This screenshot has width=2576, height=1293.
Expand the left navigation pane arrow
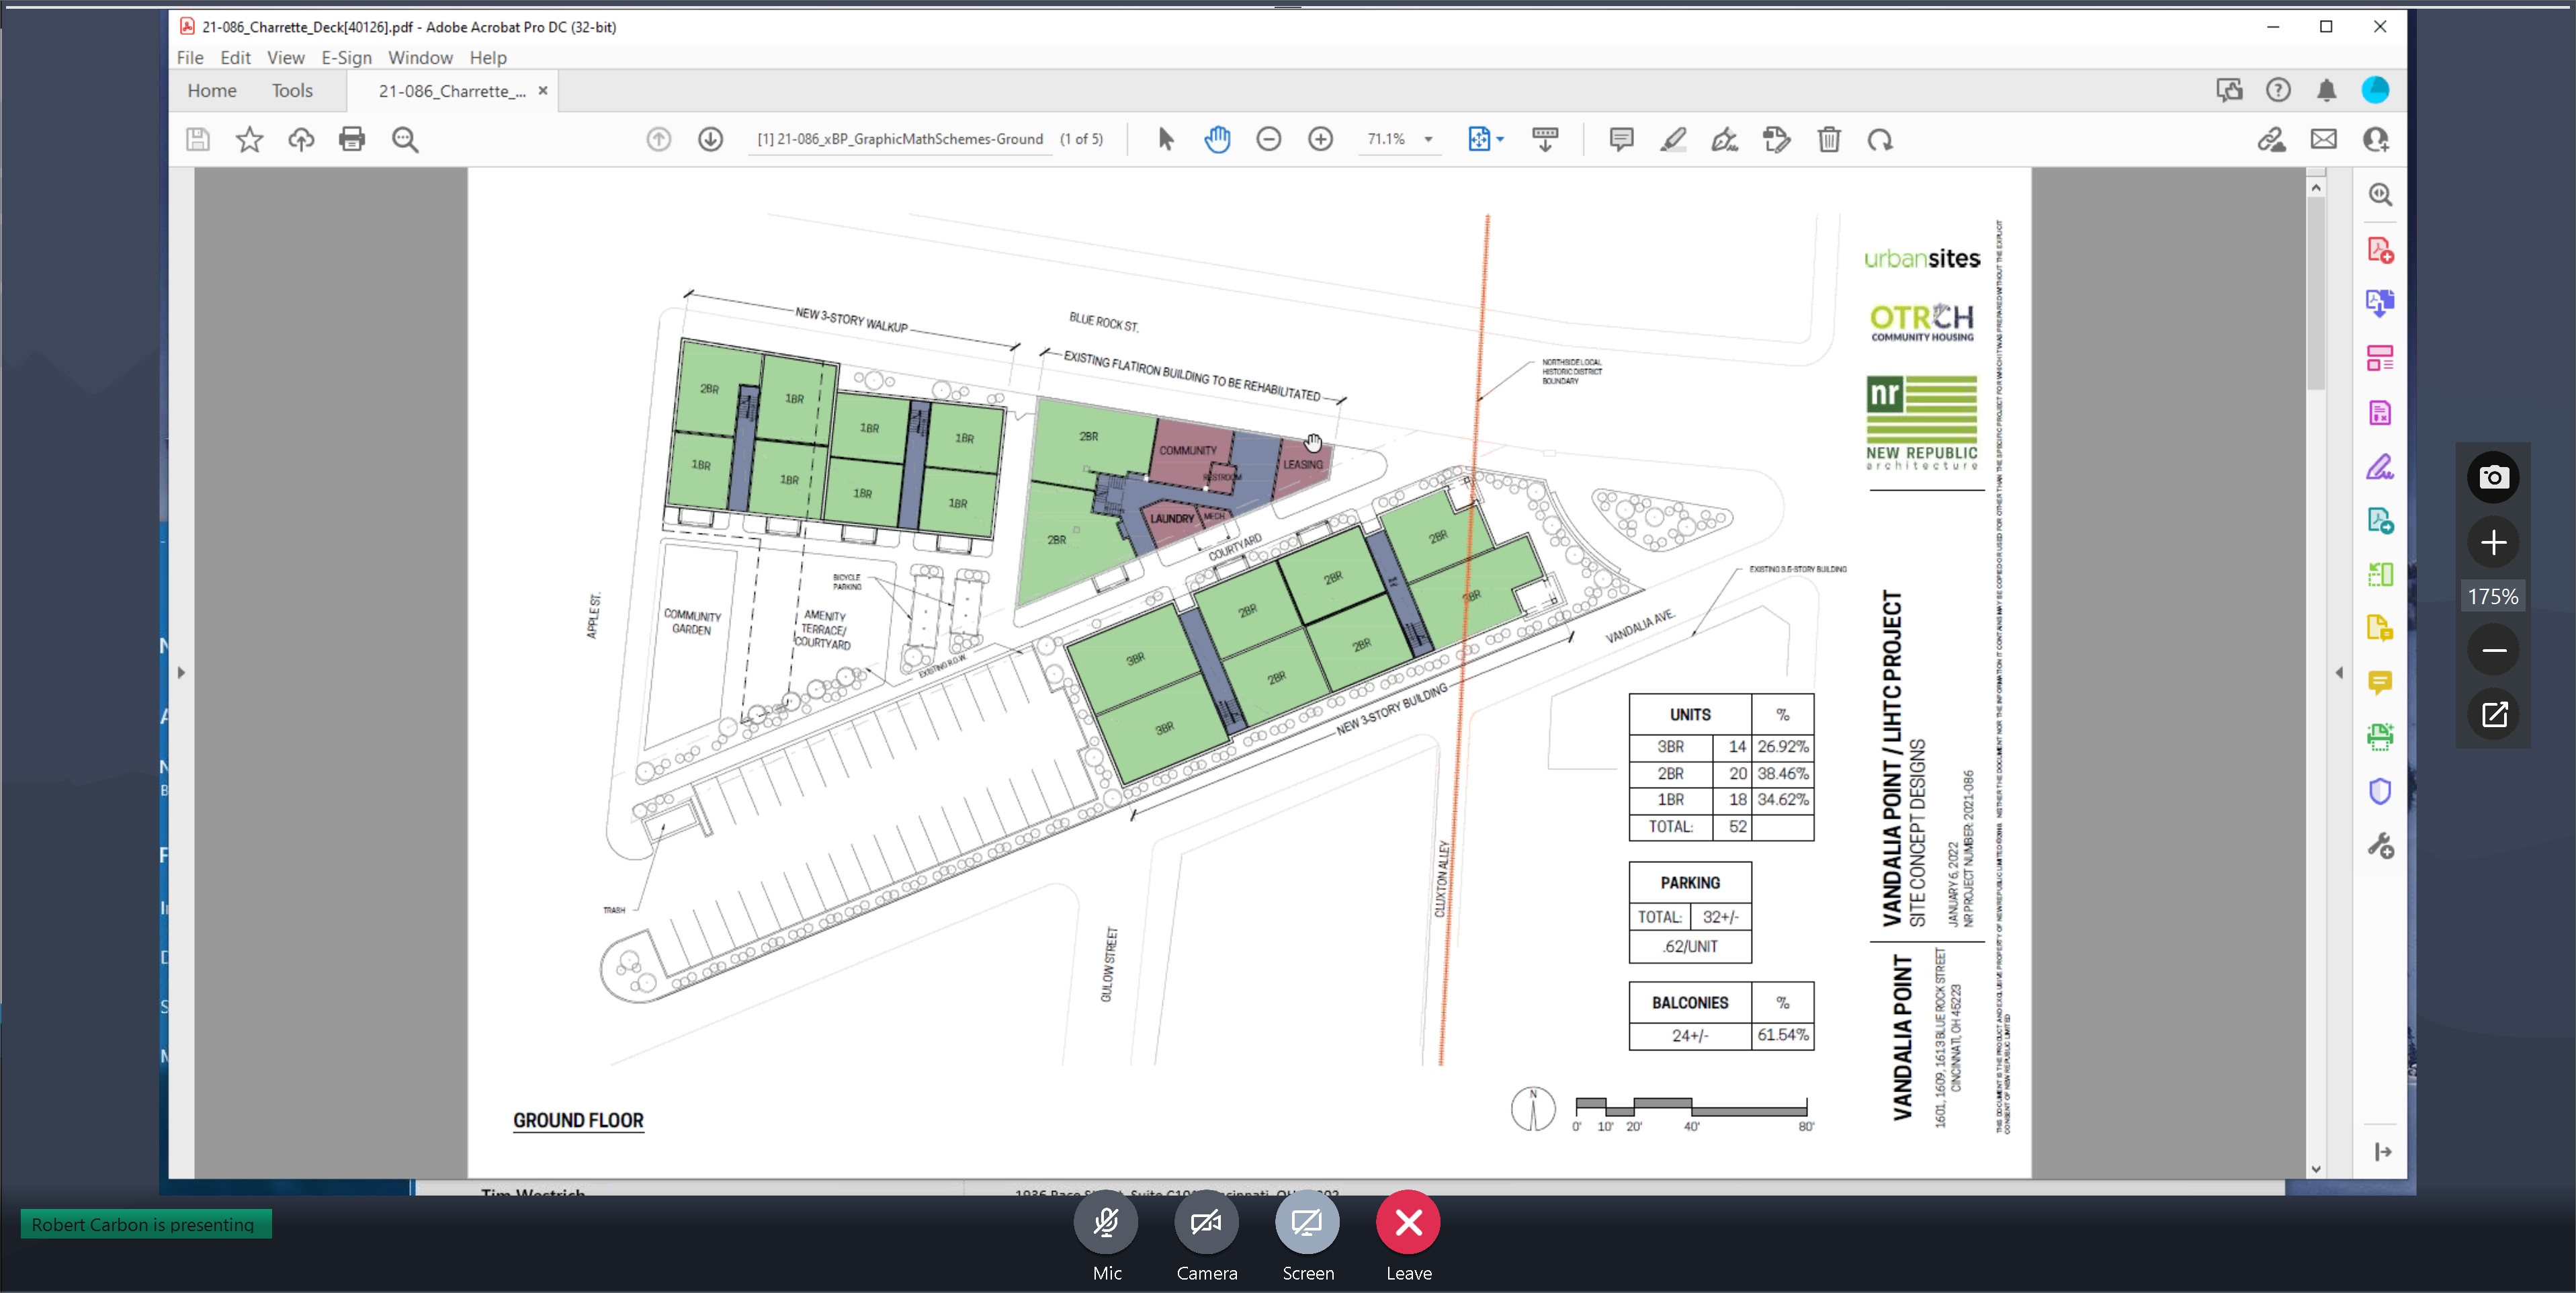pyautogui.click(x=181, y=673)
